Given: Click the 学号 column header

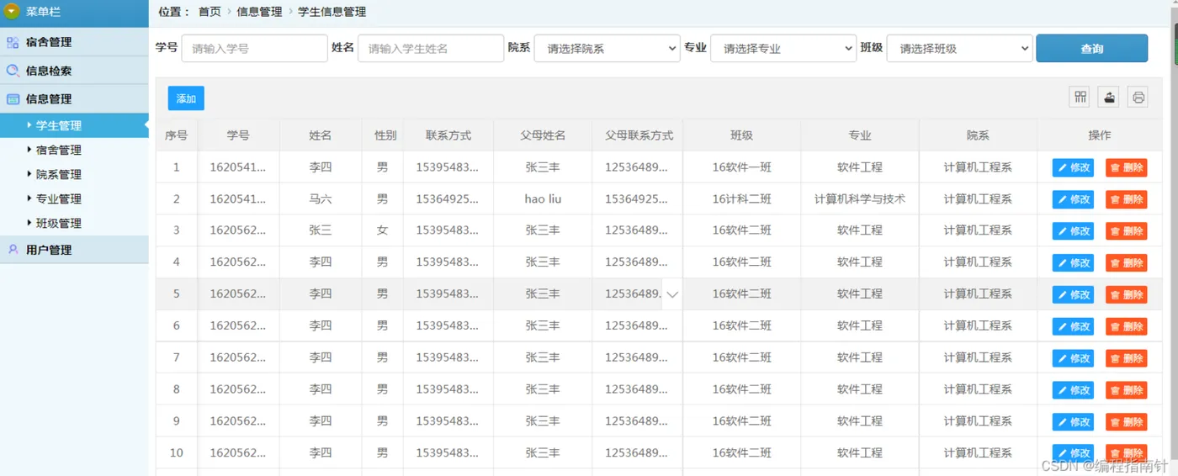Looking at the screenshot, I should click(238, 135).
